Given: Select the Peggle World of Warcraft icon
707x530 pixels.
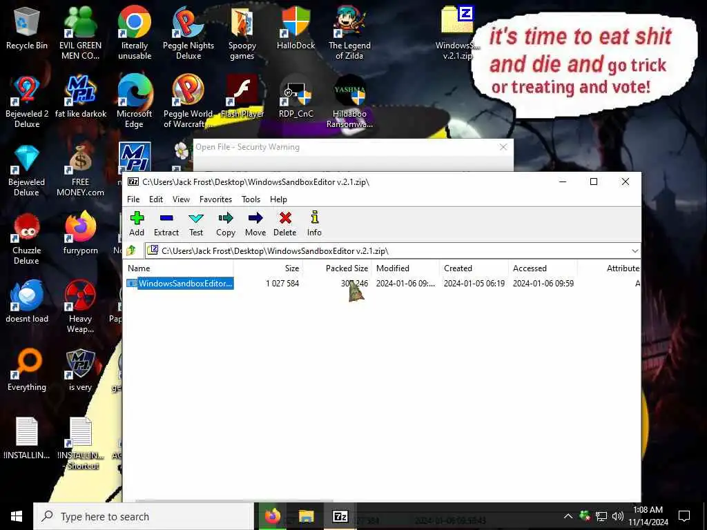Looking at the screenshot, I should 188,102.
